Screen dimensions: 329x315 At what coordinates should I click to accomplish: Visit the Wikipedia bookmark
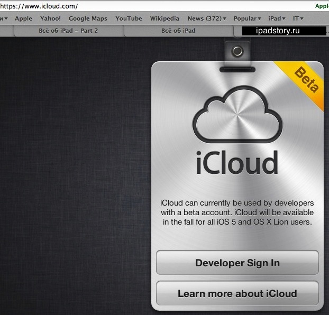point(164,18)
